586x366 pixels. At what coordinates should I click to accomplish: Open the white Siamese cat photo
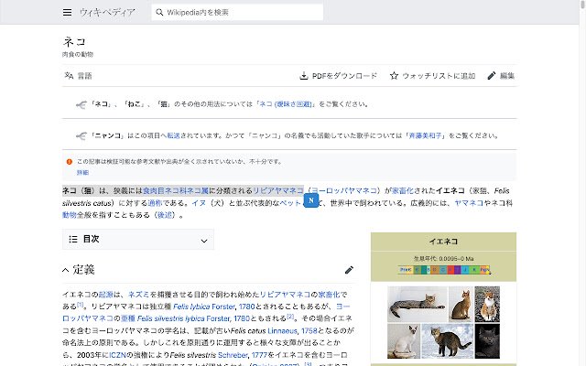tap(404, 341)
